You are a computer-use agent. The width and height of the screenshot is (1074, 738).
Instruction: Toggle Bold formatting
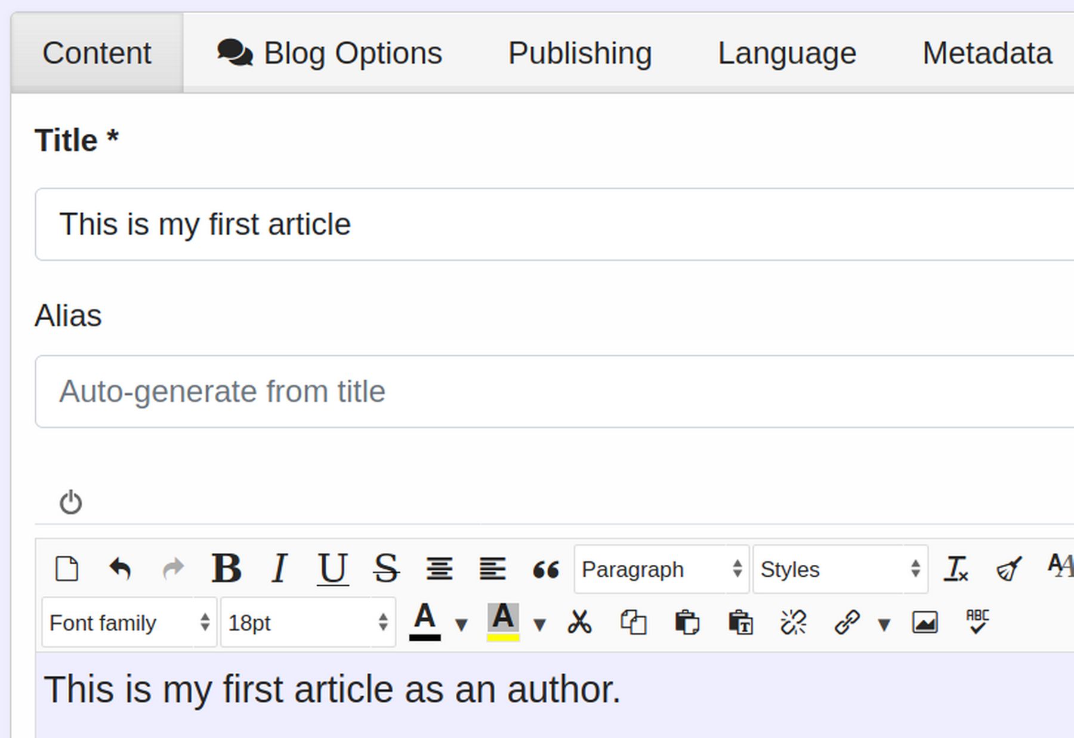coord(226,568)
